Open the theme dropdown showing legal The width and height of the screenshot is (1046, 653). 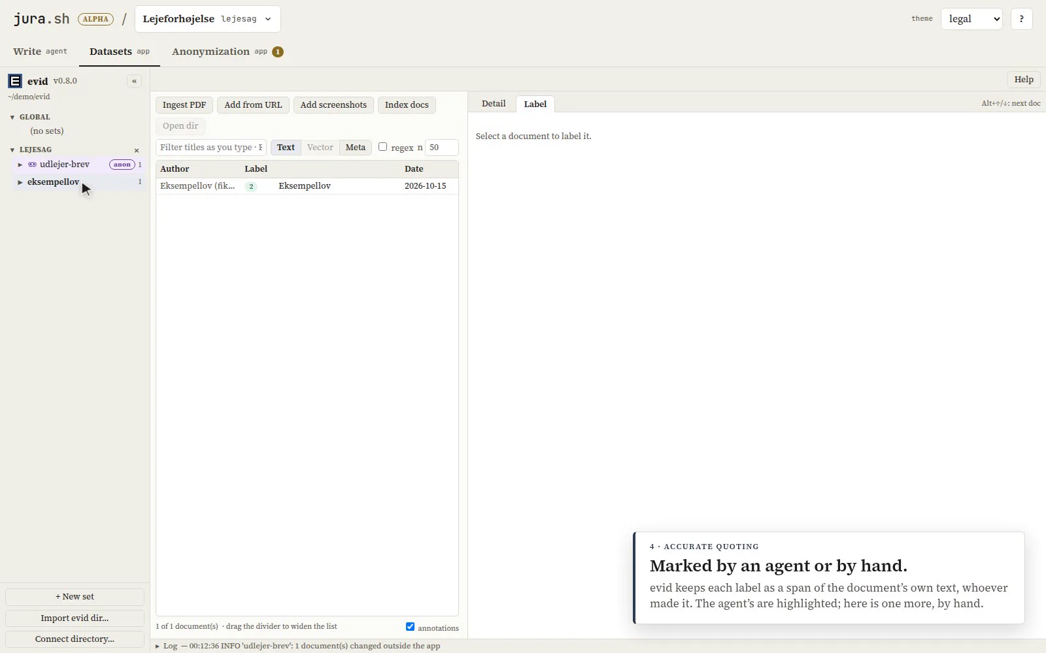point(972,19)
